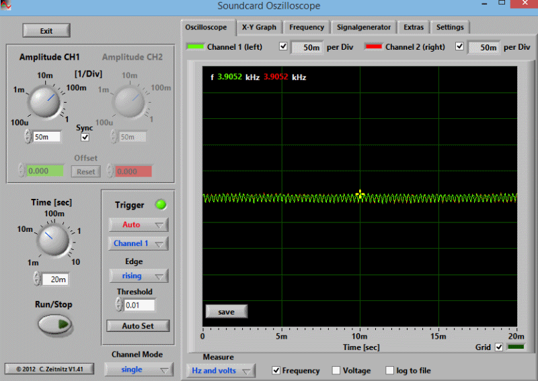Image resolution: width=538 pixels, height=381 pixels.
Task: Click the green trigger status LED
Action: (x=161, y=205)
